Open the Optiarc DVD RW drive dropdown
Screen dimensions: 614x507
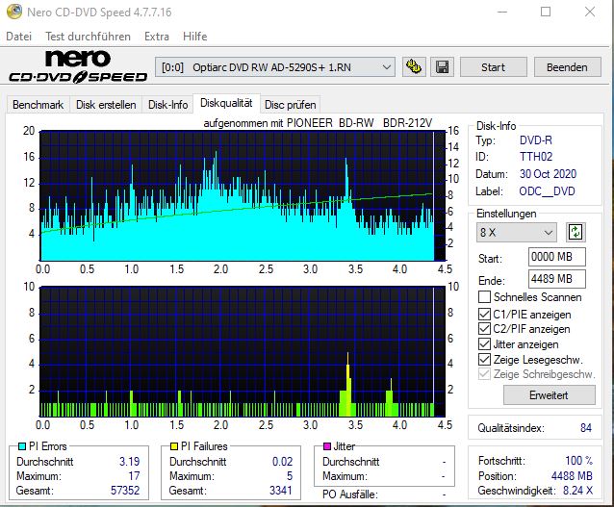[x=275, y=67]
